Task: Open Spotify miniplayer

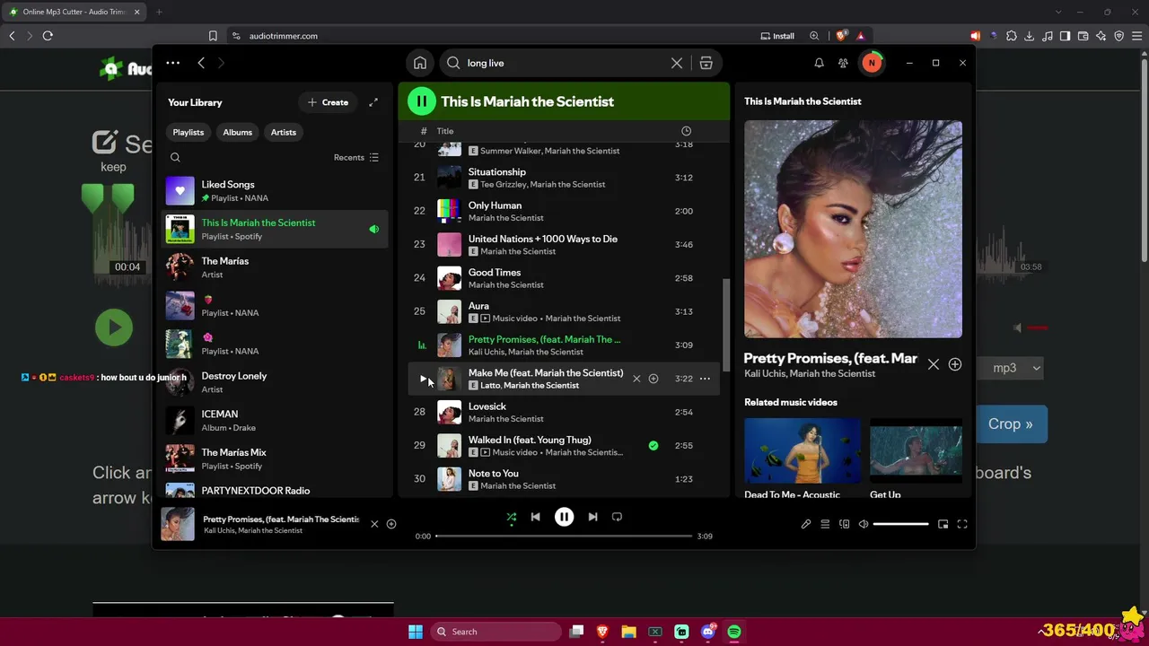Action: coord(943,524)
